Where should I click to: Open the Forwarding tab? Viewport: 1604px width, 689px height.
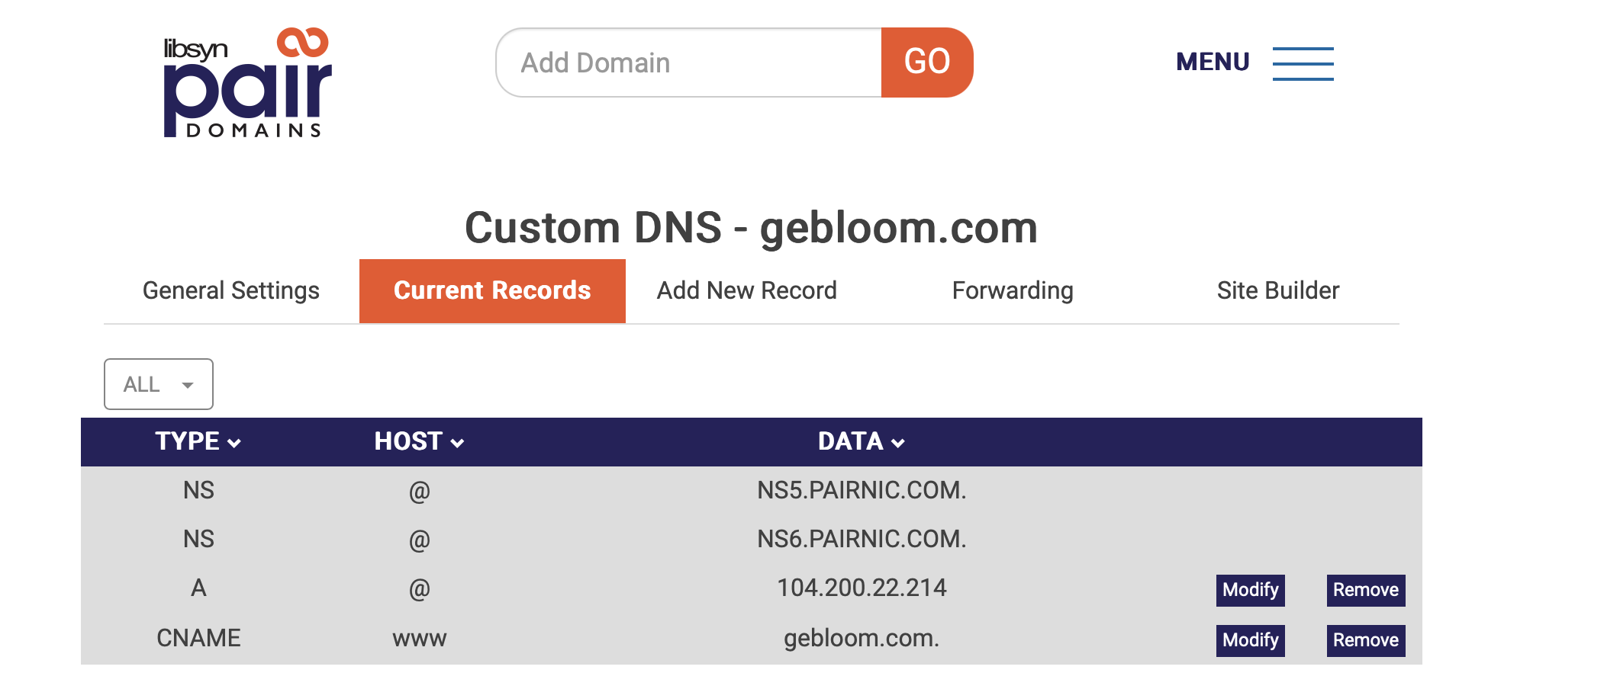click(1013, 290)
